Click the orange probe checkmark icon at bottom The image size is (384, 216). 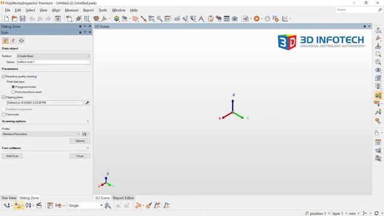(149, 206)
